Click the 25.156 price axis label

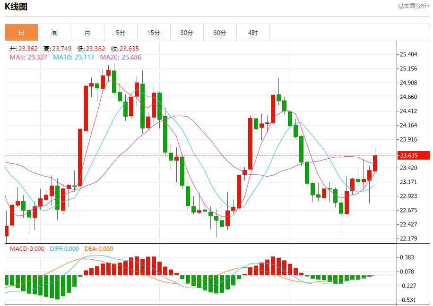(408, 68)
